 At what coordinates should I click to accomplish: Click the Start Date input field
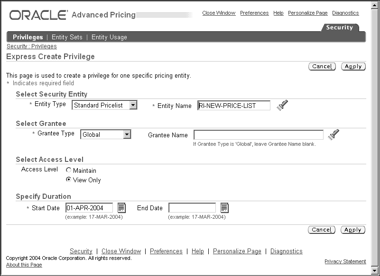pyautogui.click(x=89, y=208)
